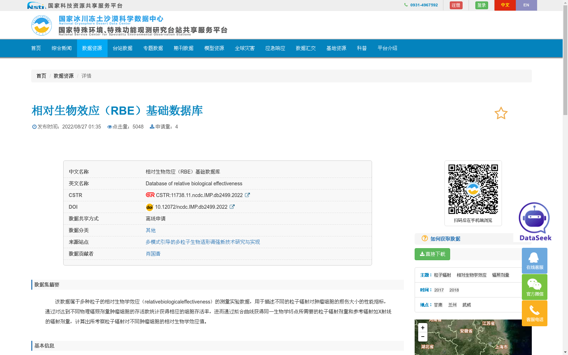Click the favorite star icon
The image size is (568, 355).
point(501,113)
